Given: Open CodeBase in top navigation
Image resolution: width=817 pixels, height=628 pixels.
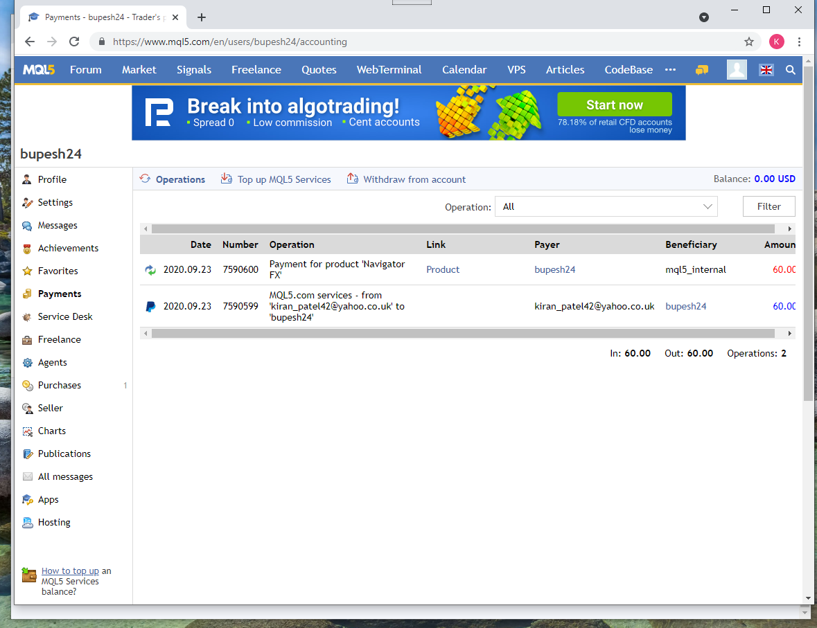Looking at the screenshot, I should [629, 70].
